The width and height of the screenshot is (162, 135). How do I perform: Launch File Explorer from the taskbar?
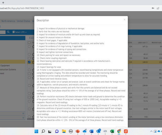click(64, 131)
